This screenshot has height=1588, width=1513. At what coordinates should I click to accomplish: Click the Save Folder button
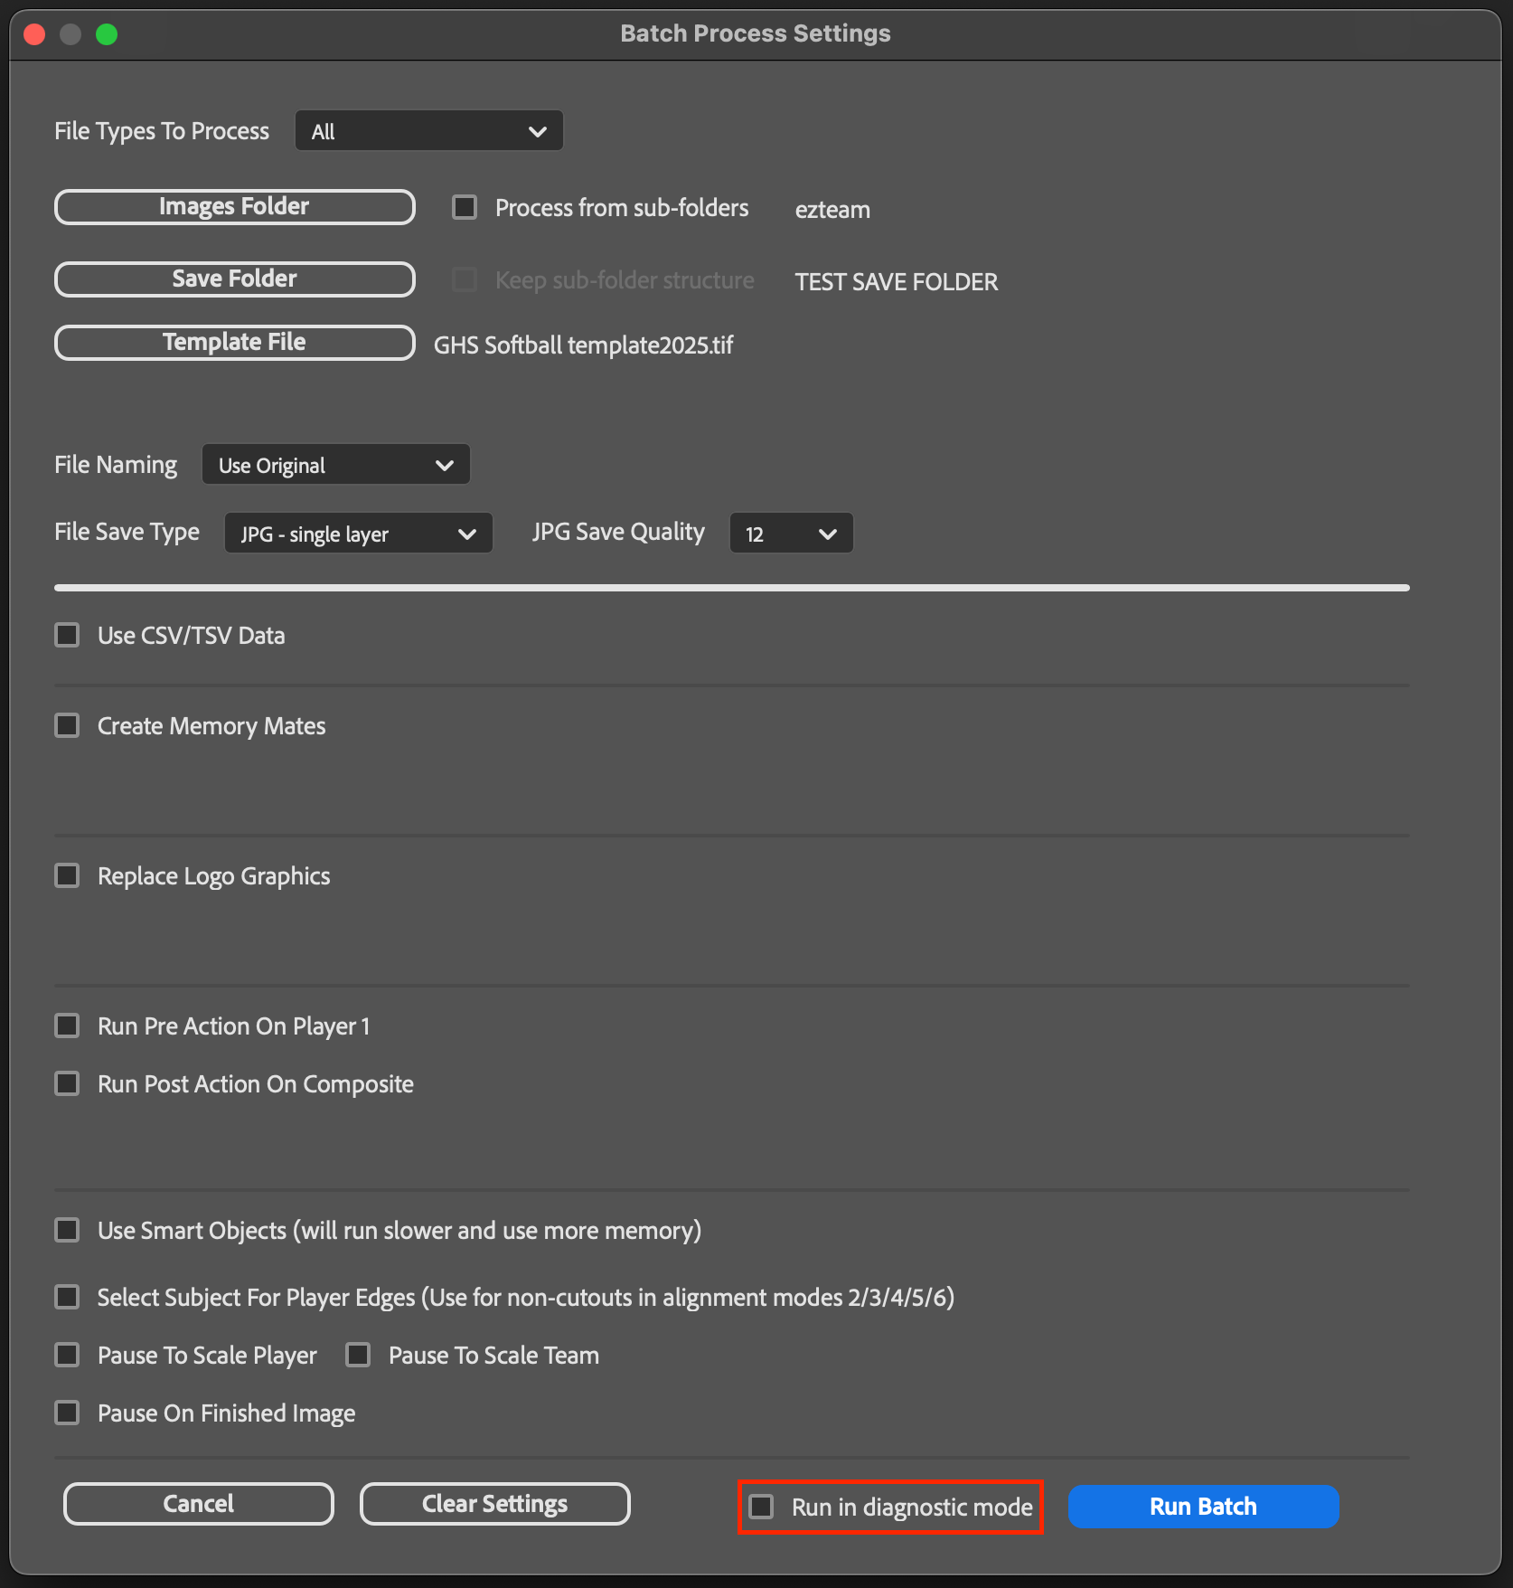tap(234, 279)
